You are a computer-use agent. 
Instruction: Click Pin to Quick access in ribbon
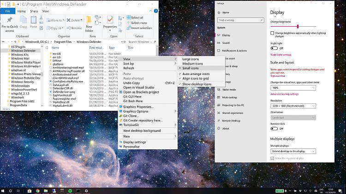click(x=10, y=24)
